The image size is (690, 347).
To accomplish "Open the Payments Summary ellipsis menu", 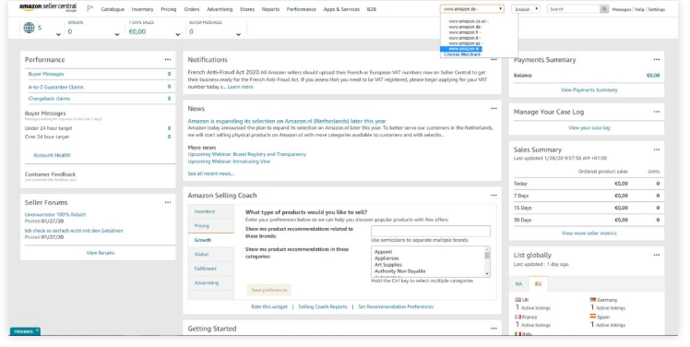I will click(x=657, y=59).
